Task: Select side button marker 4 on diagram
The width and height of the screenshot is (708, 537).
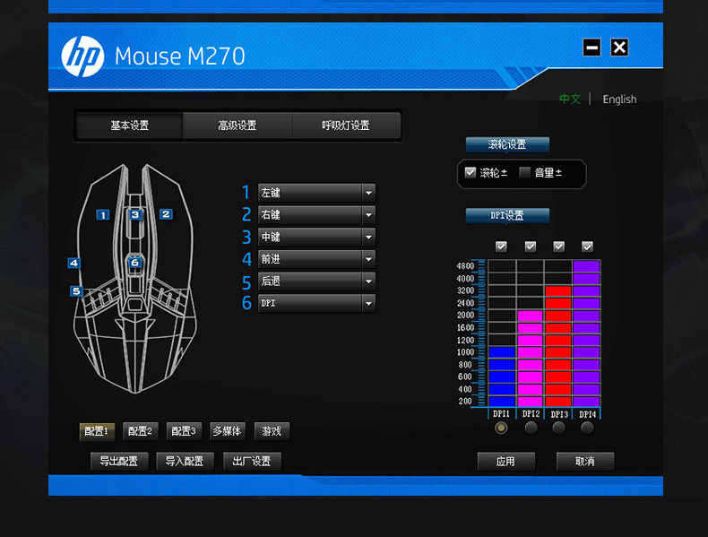Action: 74,263
